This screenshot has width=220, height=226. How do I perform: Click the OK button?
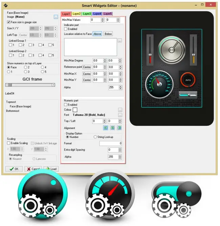[14, 169]
